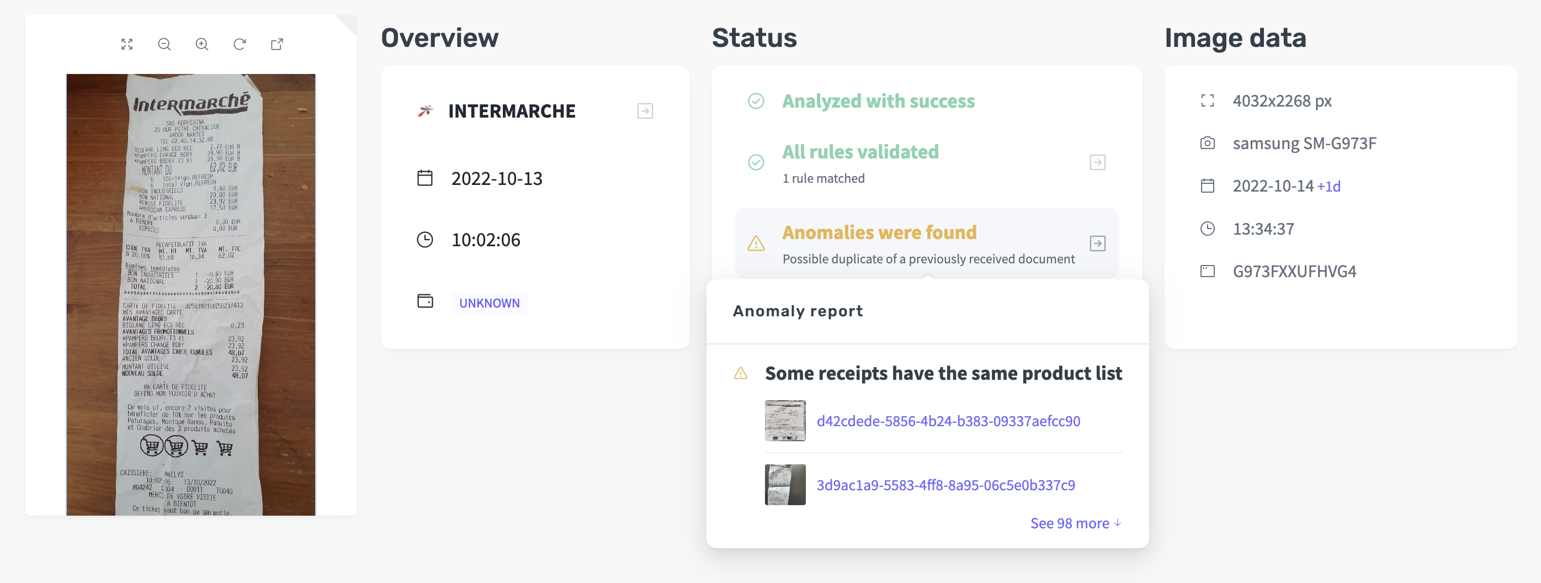
Task: Zoom in on the receipt image
Action: click(202, 44)
